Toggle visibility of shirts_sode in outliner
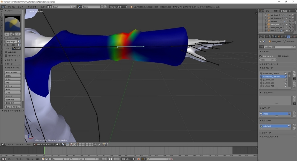Image resolution: width=297 pixels, height=161 pixels. click(287, 24)
